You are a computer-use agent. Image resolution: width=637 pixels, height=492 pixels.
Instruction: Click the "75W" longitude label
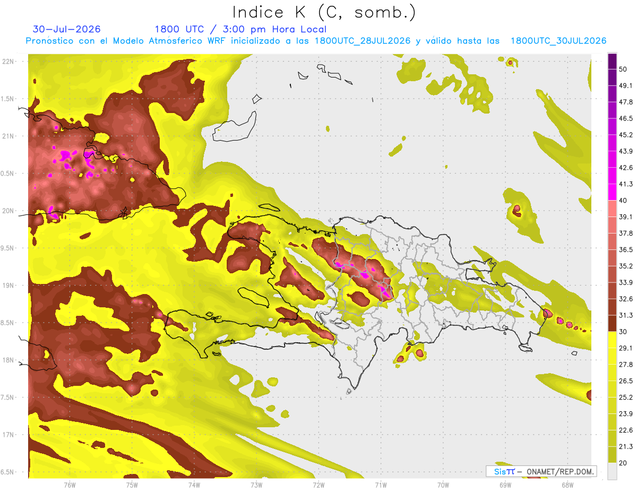click(x=132, y=485)
